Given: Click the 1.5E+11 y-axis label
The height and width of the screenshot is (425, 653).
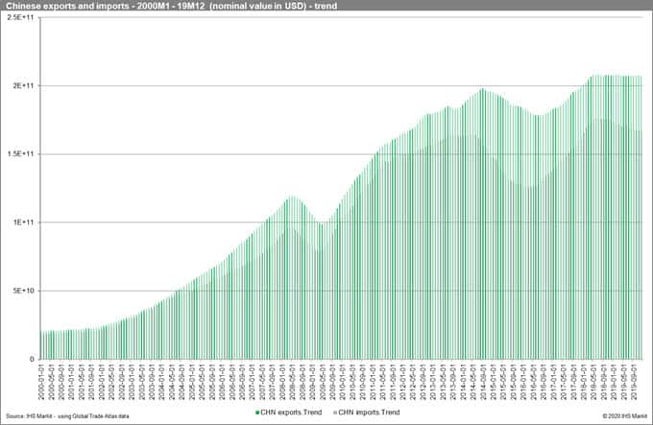Looking at the screenshot, I should [x=21, y=154].
